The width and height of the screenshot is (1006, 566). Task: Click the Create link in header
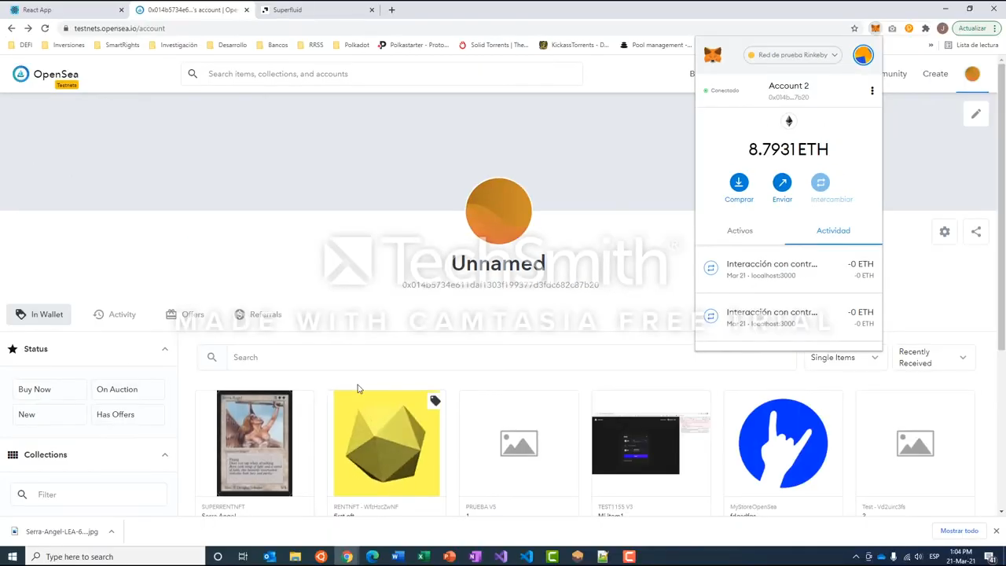click(x=935, y=74)
